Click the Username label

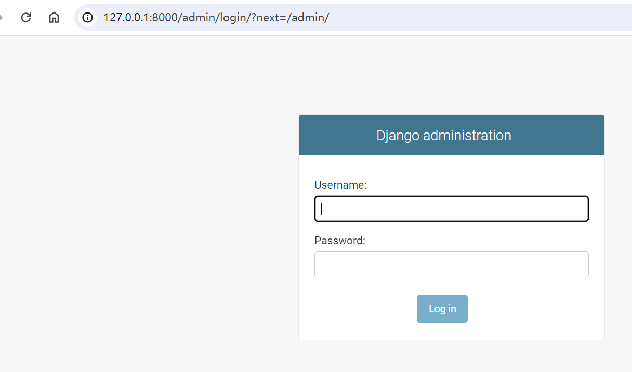(x=340, y=185)
